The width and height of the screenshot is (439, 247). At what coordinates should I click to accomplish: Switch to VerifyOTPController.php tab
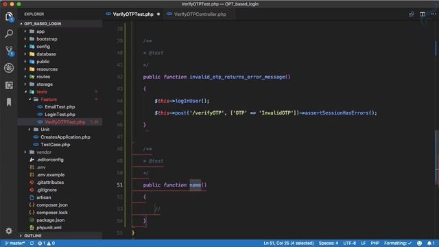click(x=200, y=14)
